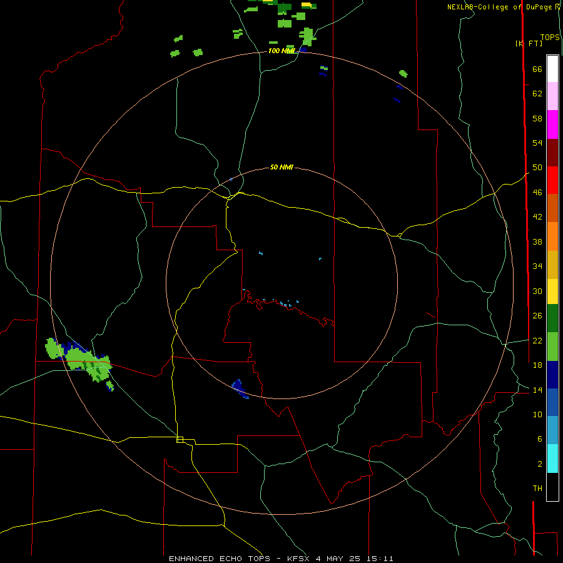Click the legend value "62"
Image resolution: width=563 pixels, height=563 pixels.
[537, 94]
